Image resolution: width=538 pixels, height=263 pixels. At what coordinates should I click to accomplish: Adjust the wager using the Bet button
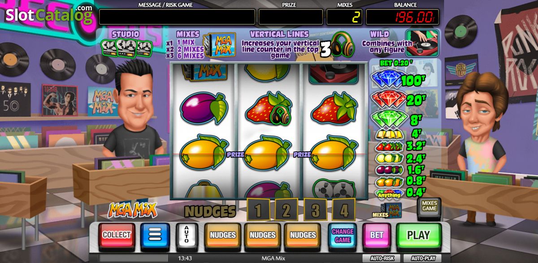click(377, 235)
